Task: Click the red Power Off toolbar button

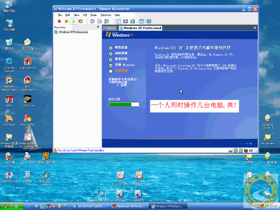Action: pos(59,22)
